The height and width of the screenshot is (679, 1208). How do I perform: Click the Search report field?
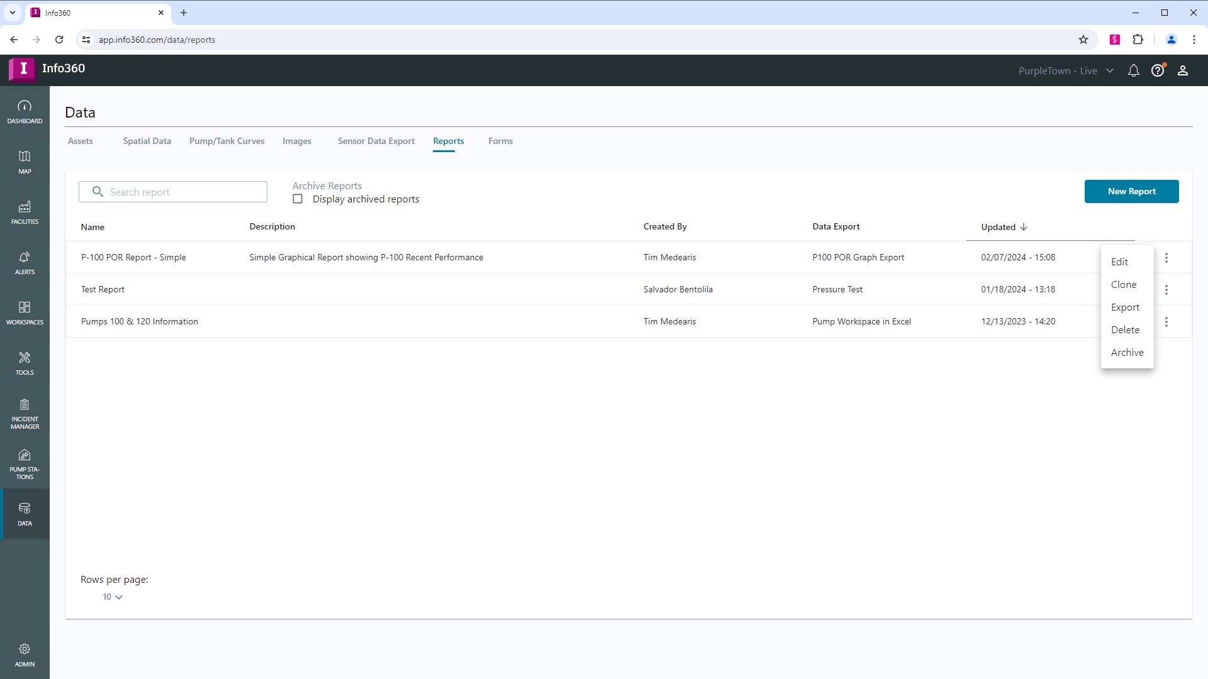click(x=182, y=192)
